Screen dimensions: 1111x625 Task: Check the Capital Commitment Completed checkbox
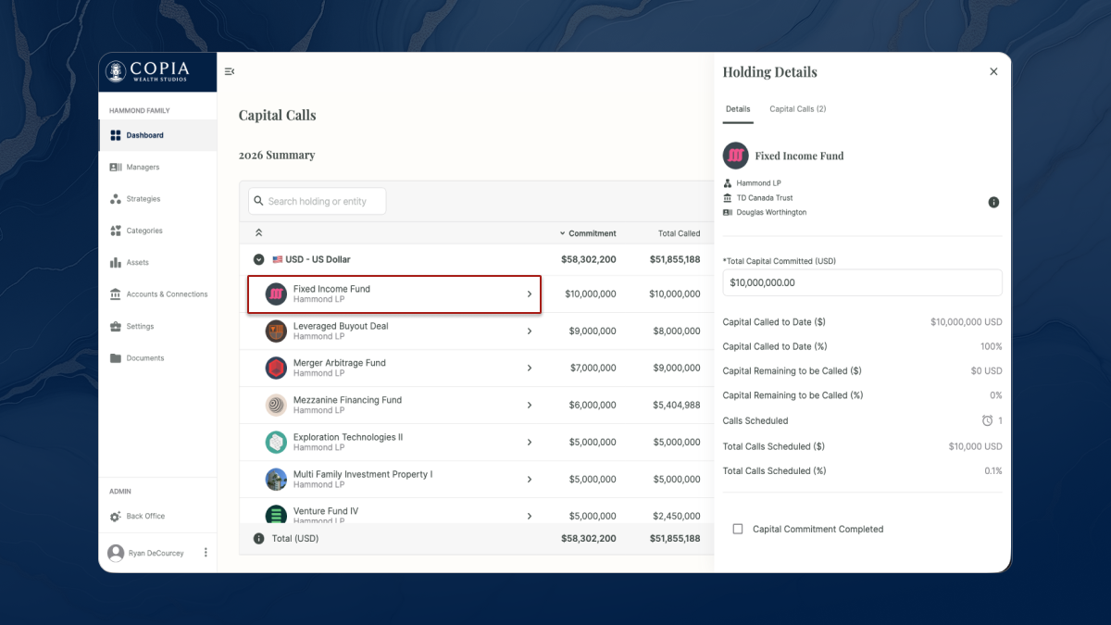(738, 530)
